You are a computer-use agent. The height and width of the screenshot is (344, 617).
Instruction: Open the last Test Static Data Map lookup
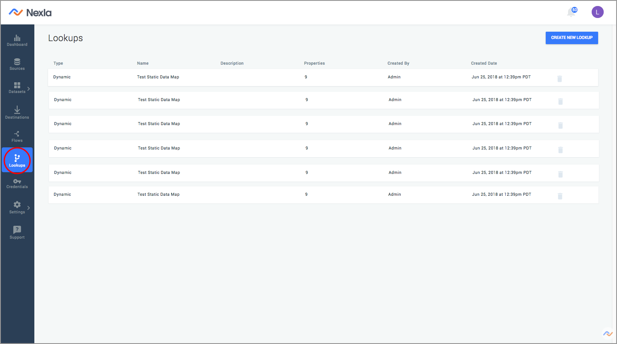tap(158, 194)
